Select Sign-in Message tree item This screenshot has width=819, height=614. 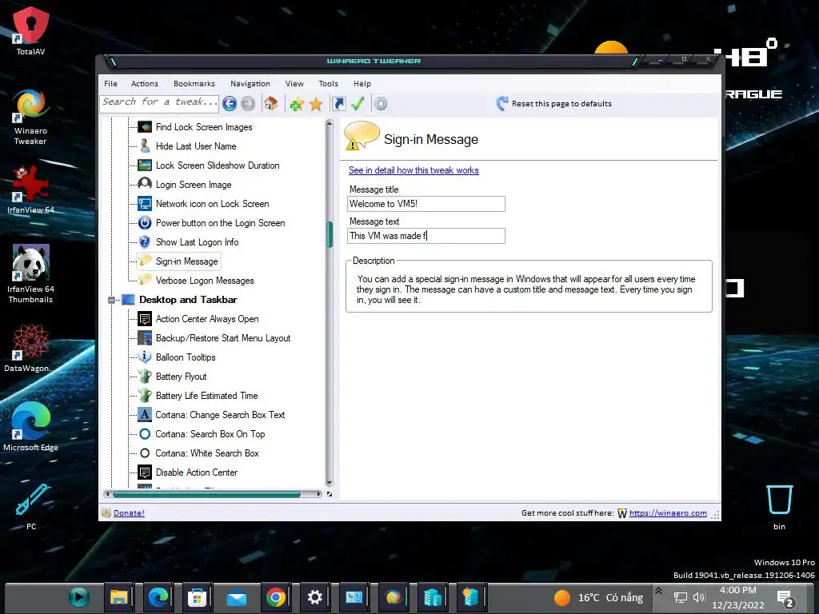[x=178, y=261]
